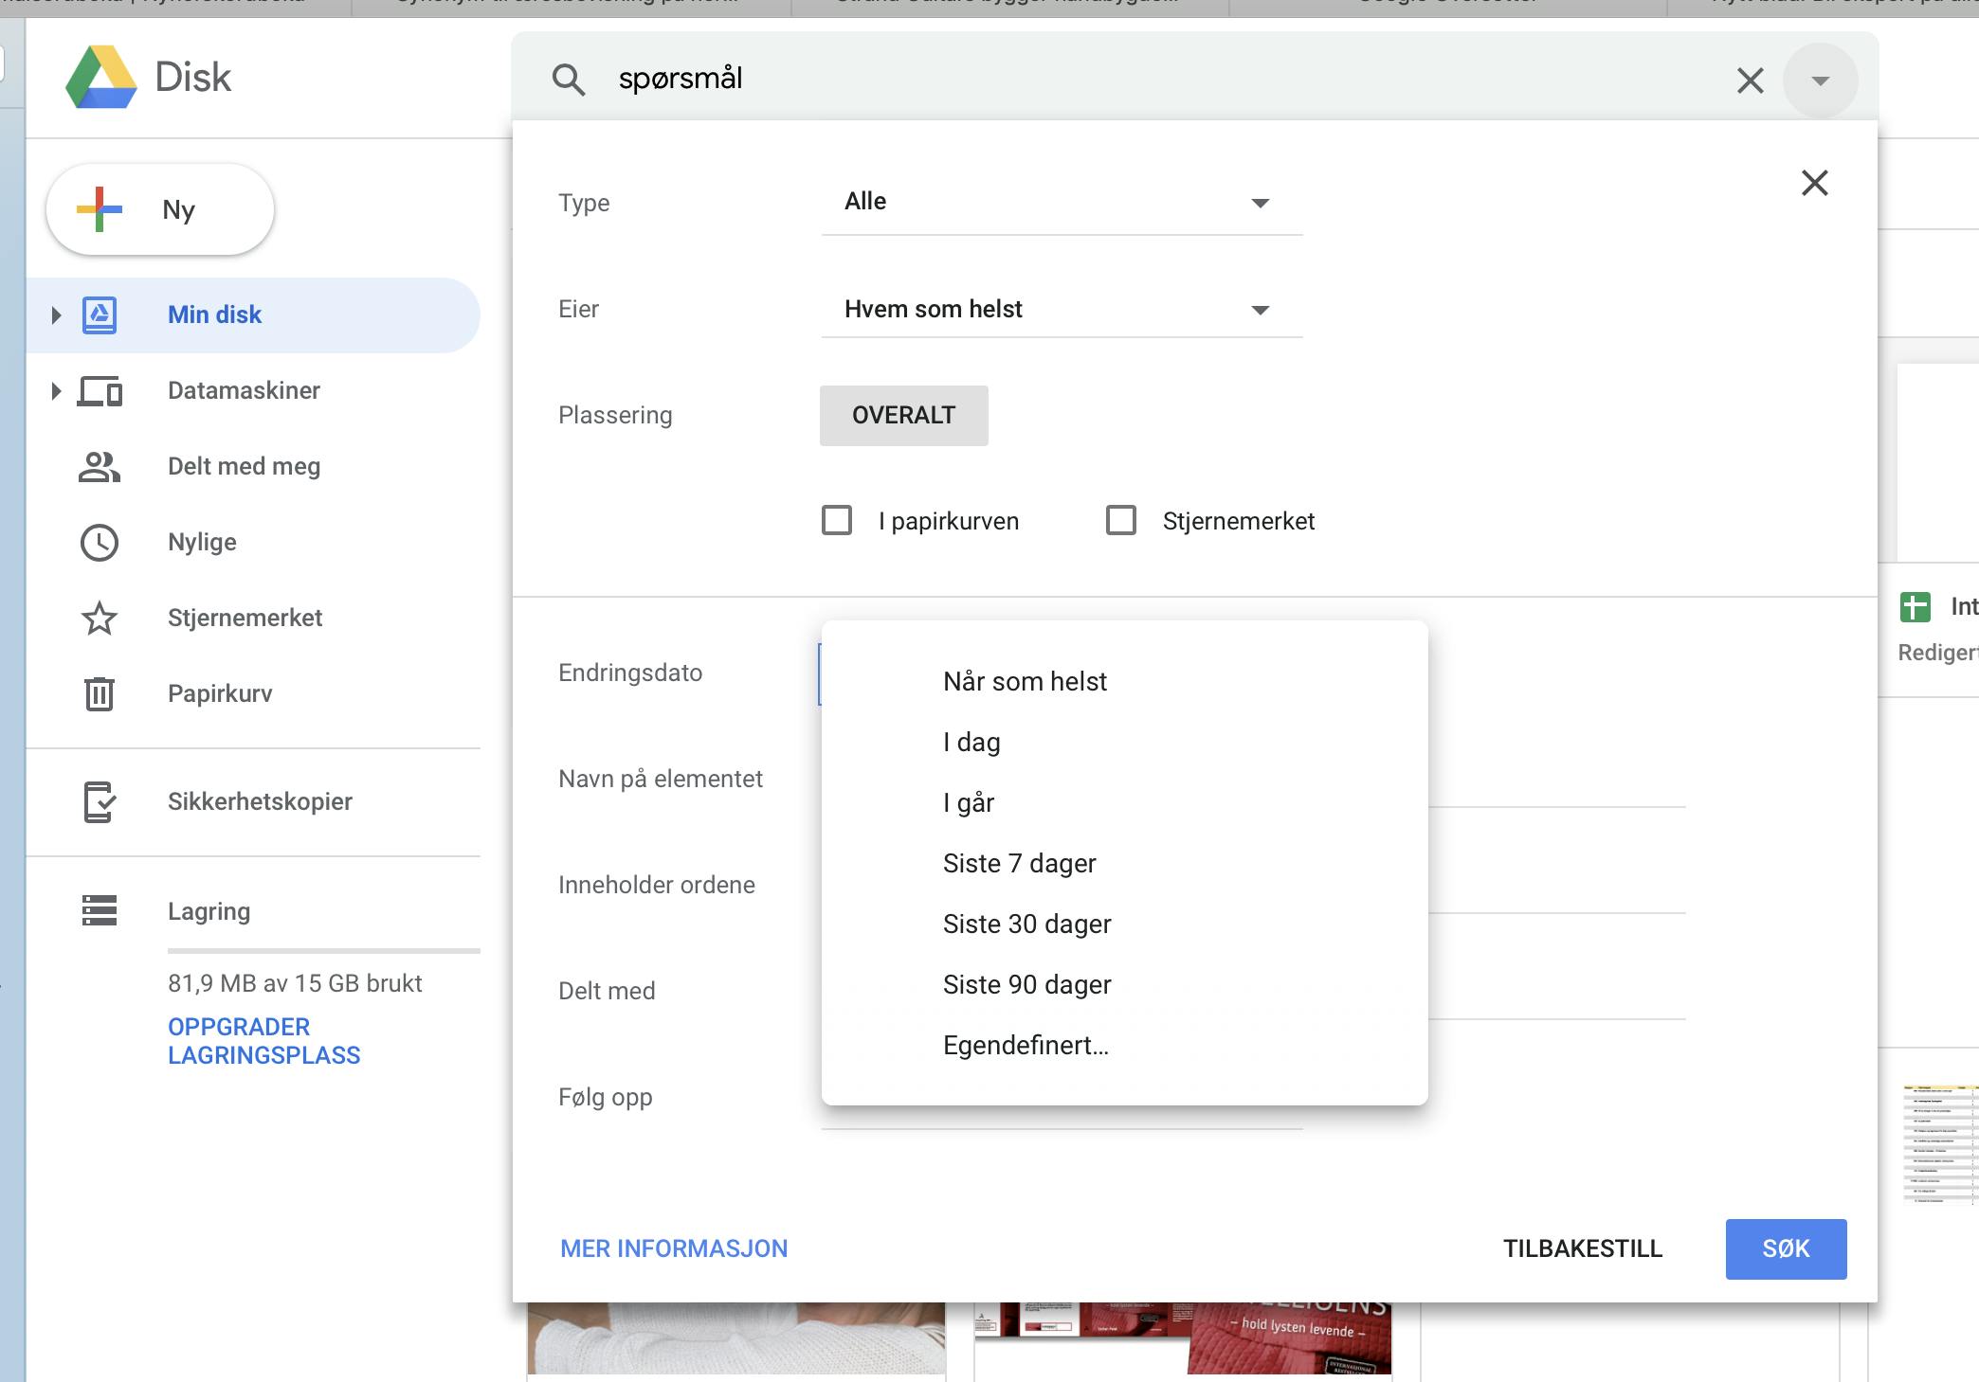Click the Sikkerhetskopier backup icon
This screenshot has height=1382, width=1979.
pos(100,801)
